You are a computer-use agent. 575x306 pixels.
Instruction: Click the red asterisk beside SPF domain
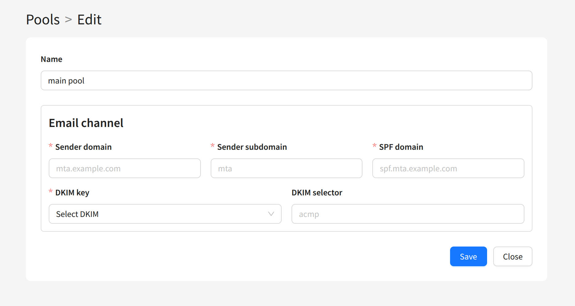pyautogui.click(x=374, y=145)
